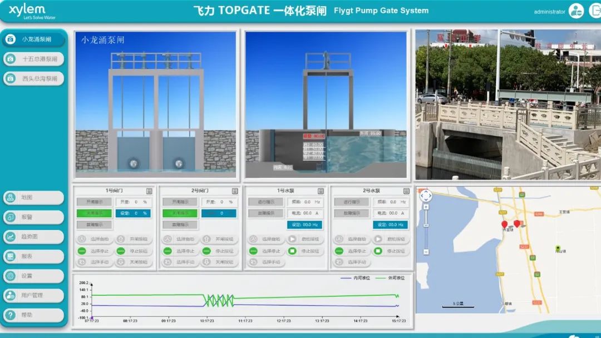The width and height of the screenshot is (601, 338).
Task: Click the 开闸指示 indicator of 1号闸门
Action: coord(94,202)
